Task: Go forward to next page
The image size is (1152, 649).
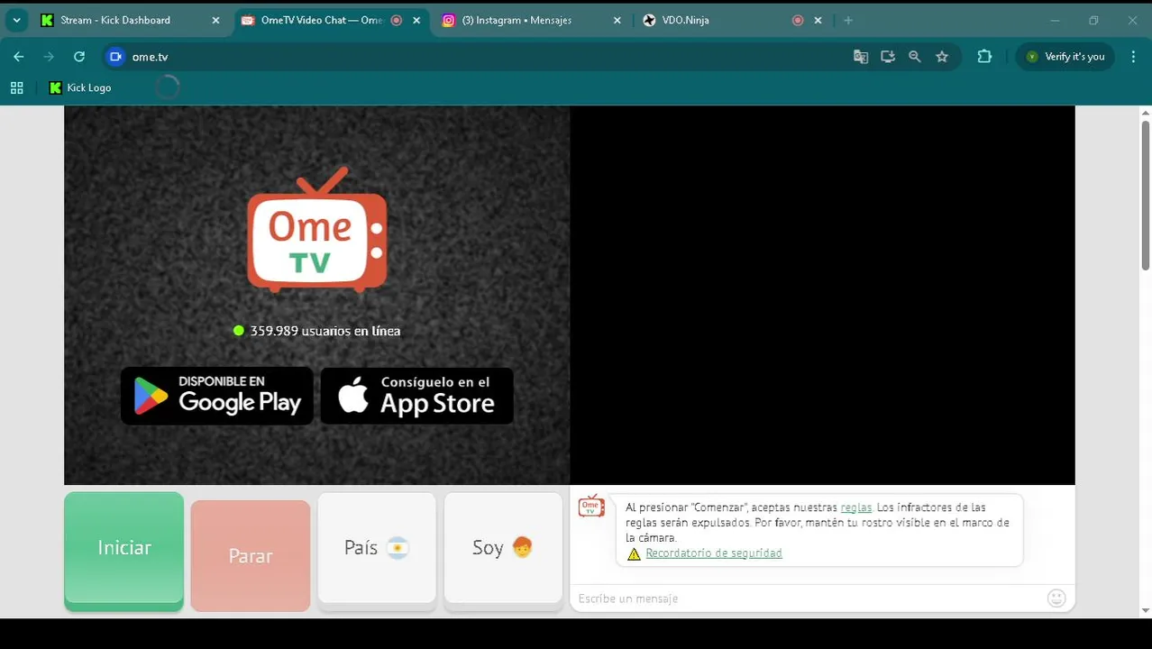Action: click(x=49, y=56)
